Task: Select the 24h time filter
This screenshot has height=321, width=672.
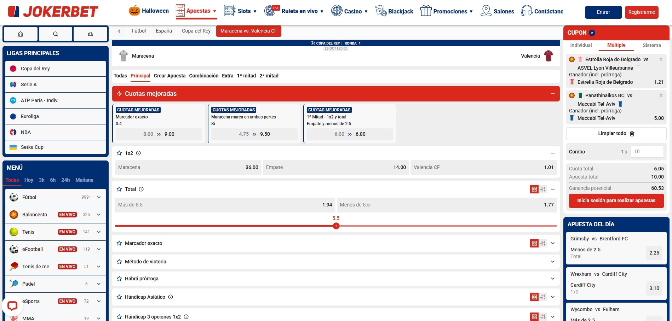Action: [x=65, y=180]
